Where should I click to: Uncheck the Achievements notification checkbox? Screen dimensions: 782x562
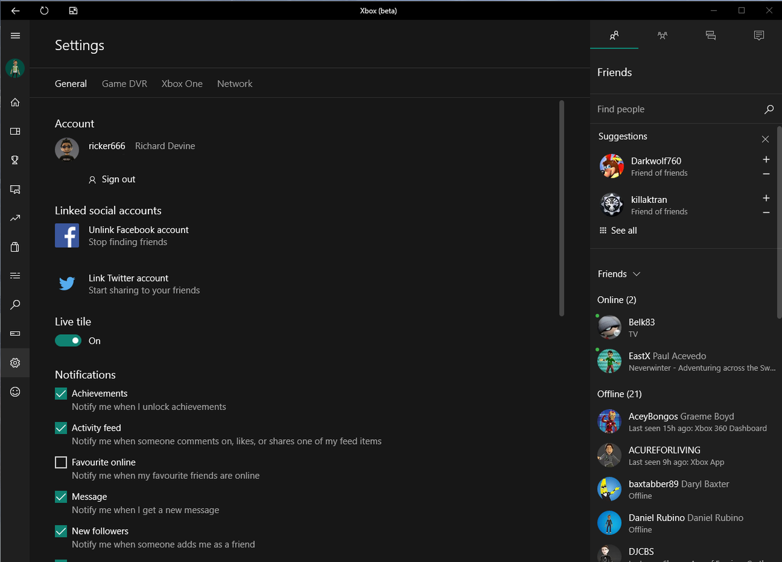click(x=60, y=394)
